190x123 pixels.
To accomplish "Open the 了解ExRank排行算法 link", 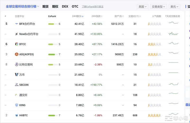I will tap(92, 7).
